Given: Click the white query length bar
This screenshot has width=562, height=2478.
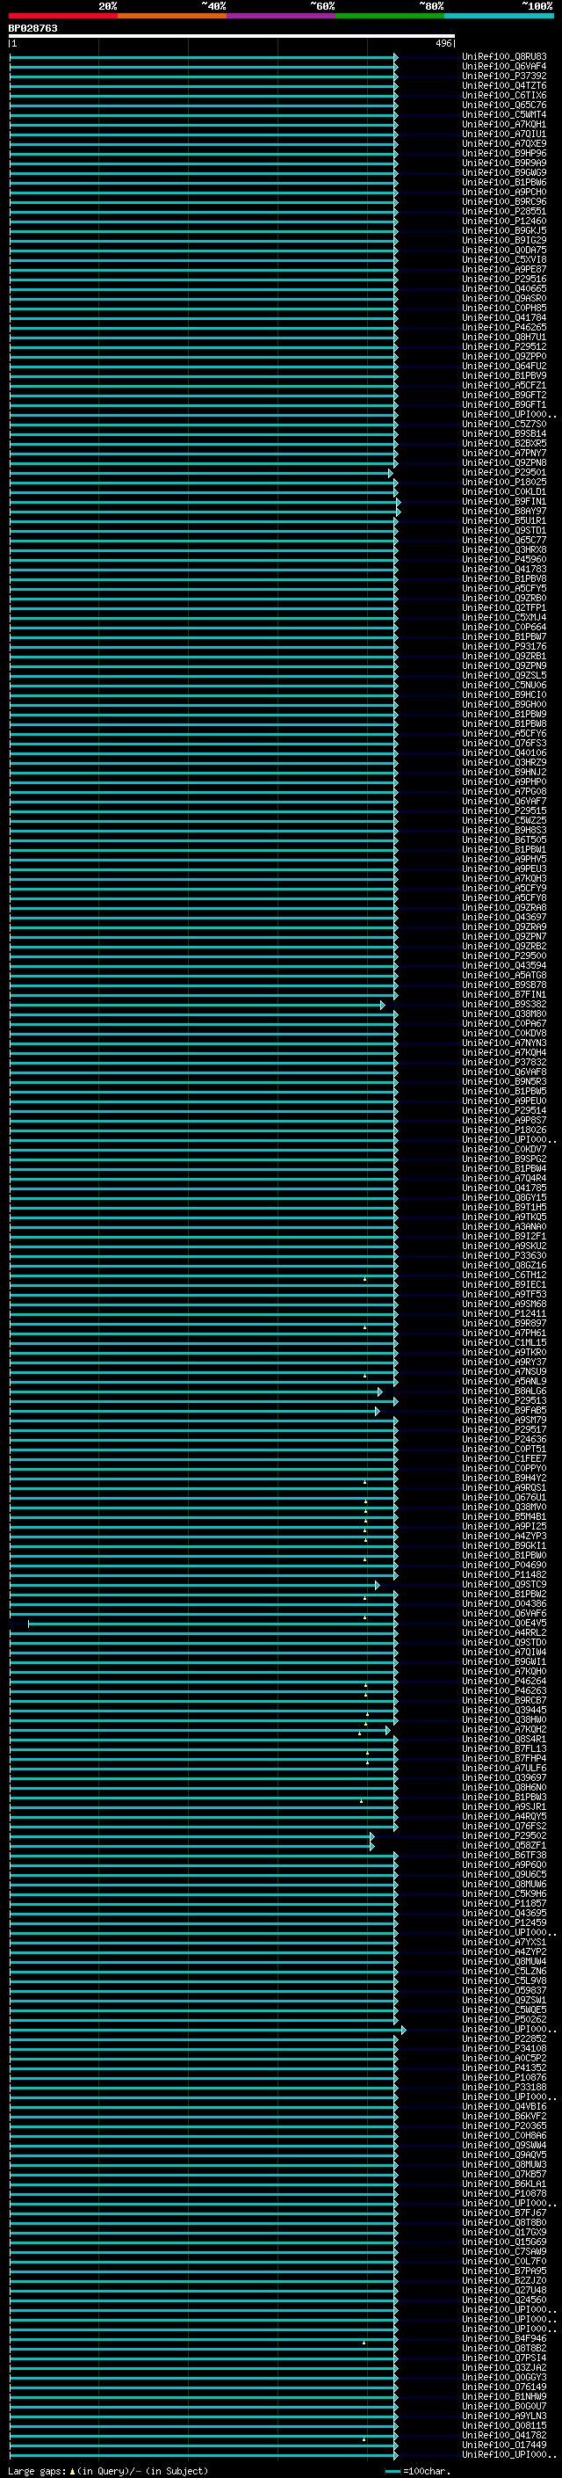Looking at the screenshot, I should coord(232,35).
